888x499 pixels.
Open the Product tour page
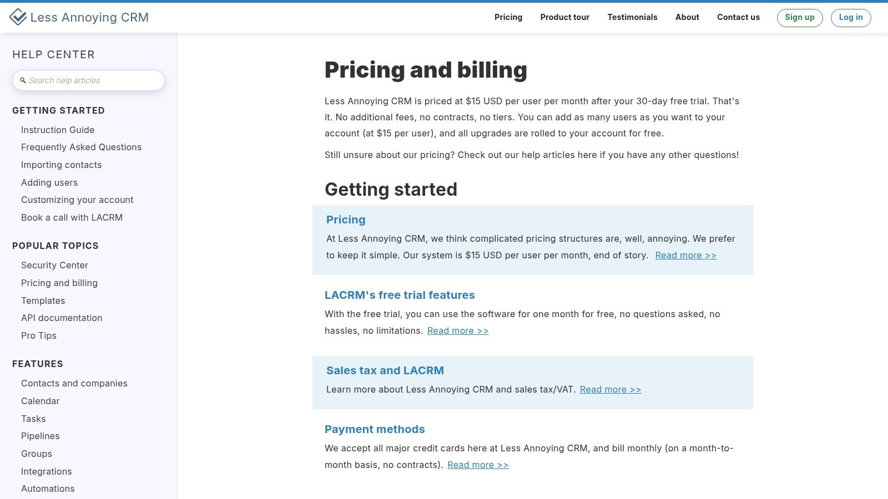pos(564,17)
